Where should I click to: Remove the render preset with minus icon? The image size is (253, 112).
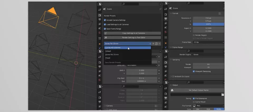click(x=159, y=44)
